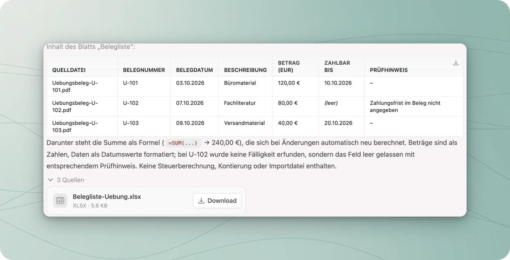510x260 pixels.
Task: Click the amount 80,00 €
Action: (288, 103)
